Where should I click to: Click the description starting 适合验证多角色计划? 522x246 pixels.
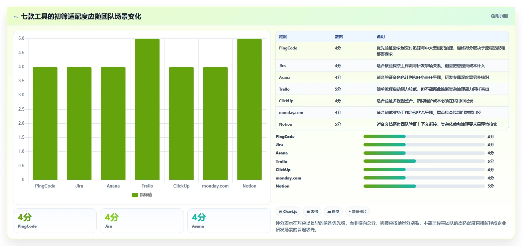(x=433, y=78)
